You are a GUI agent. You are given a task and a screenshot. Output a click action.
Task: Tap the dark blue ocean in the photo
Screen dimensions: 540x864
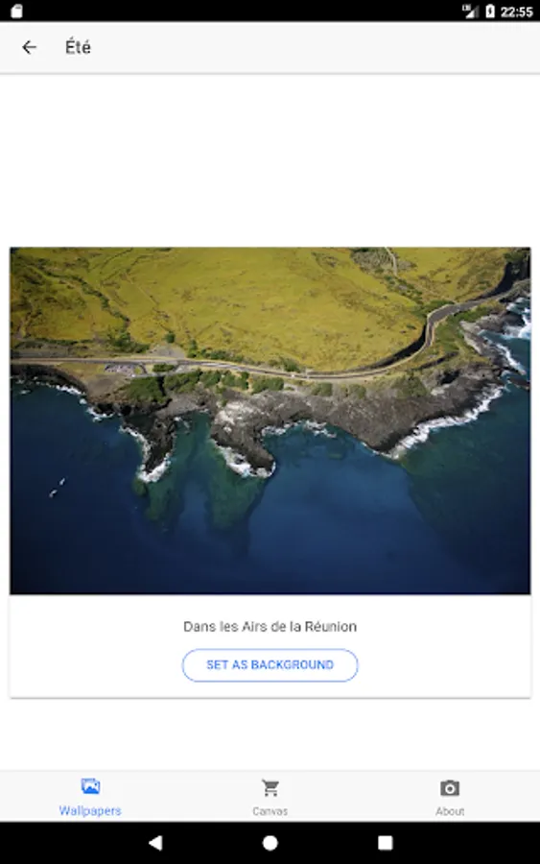click(x=330, y=540)
